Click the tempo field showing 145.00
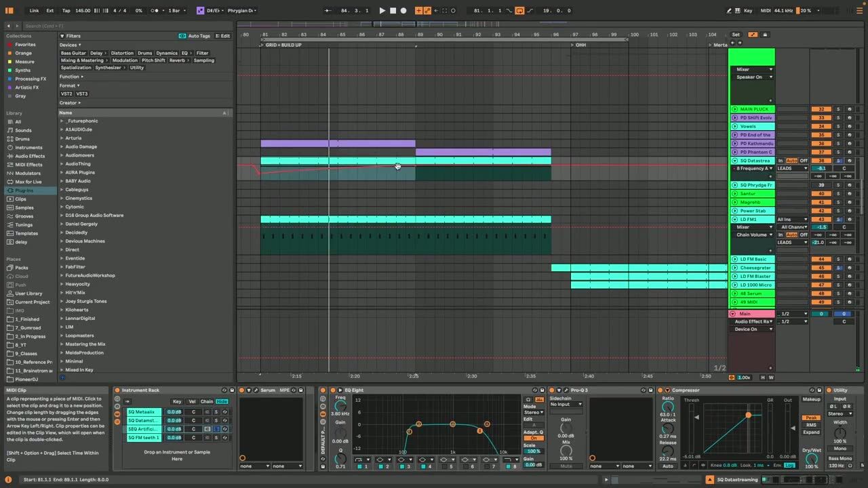868x488 pixels. (83, 11)
